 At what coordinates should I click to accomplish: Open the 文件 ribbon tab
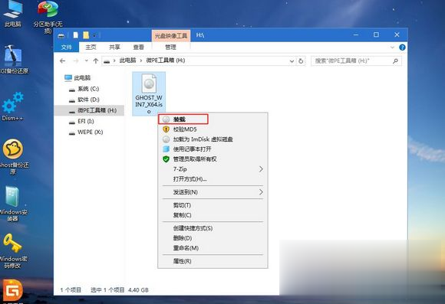[67, 47]
